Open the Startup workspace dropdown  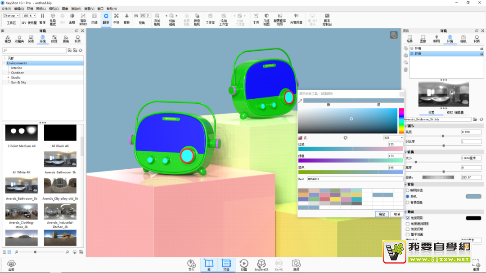pyautogui.click(x=11, y=15)
